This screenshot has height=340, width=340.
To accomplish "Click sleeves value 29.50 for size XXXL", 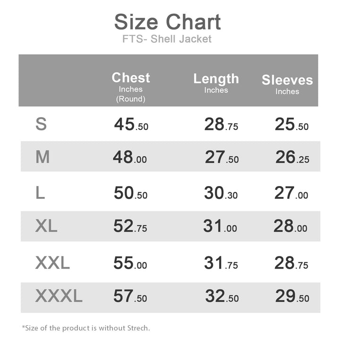I will click(292, 297).
